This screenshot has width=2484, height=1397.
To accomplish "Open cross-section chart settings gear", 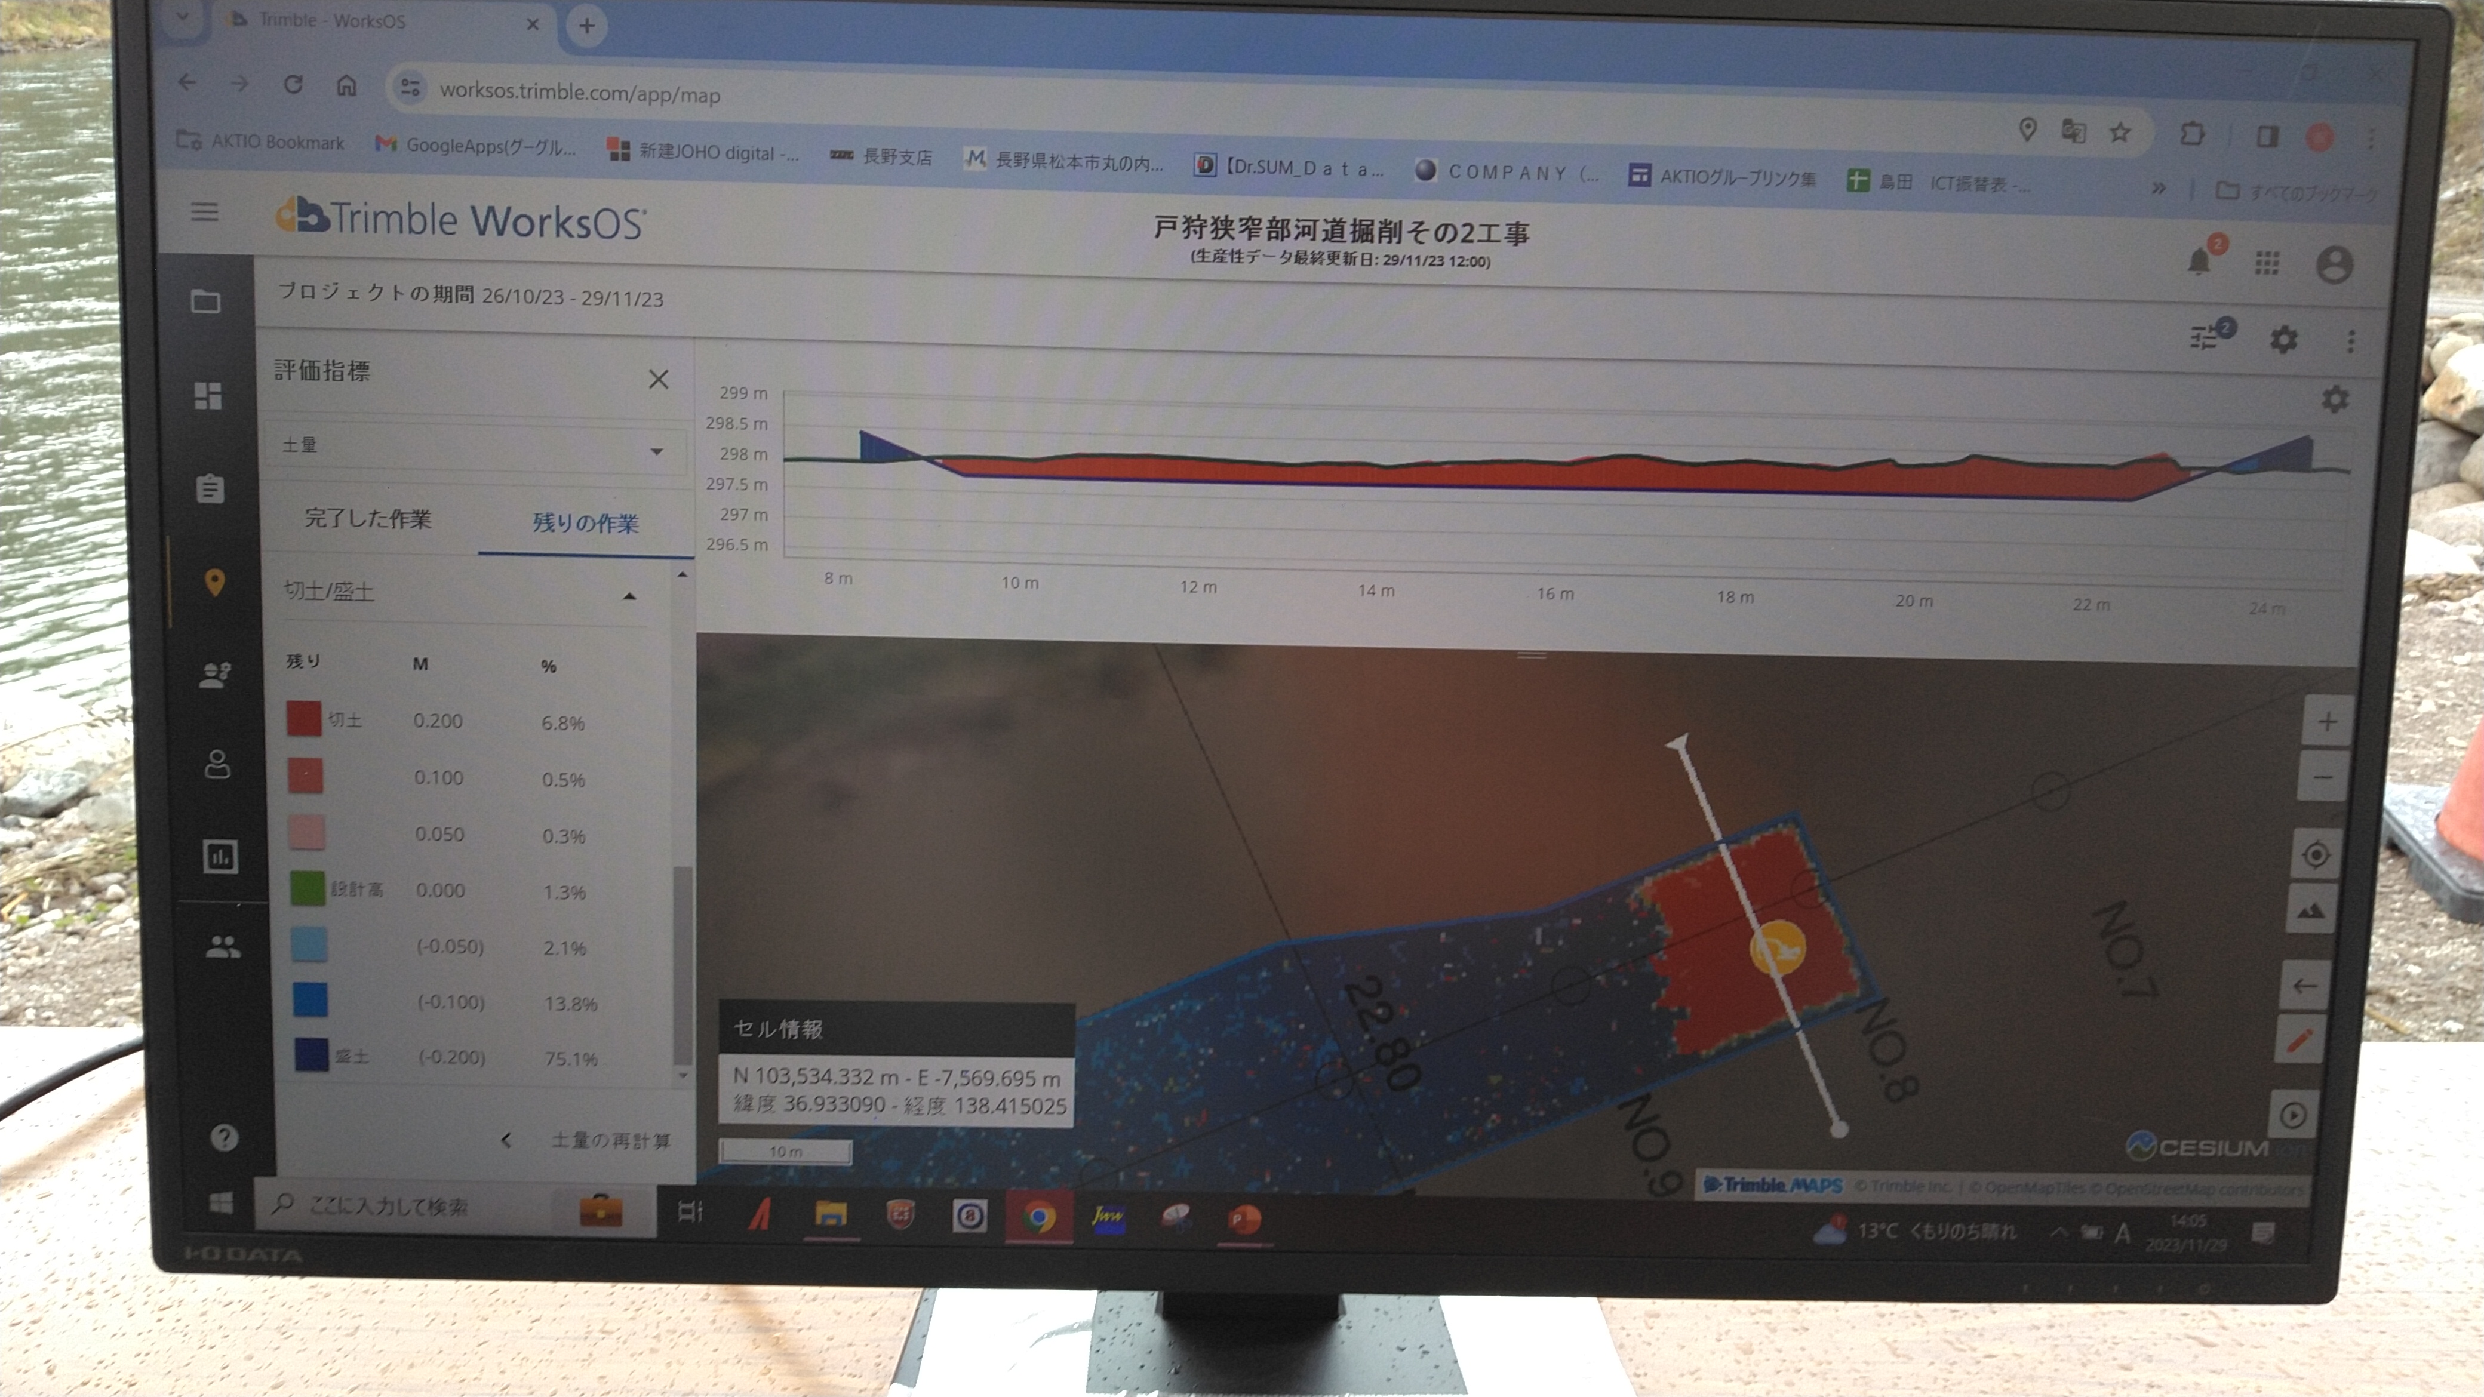I will coord(2335,398).
